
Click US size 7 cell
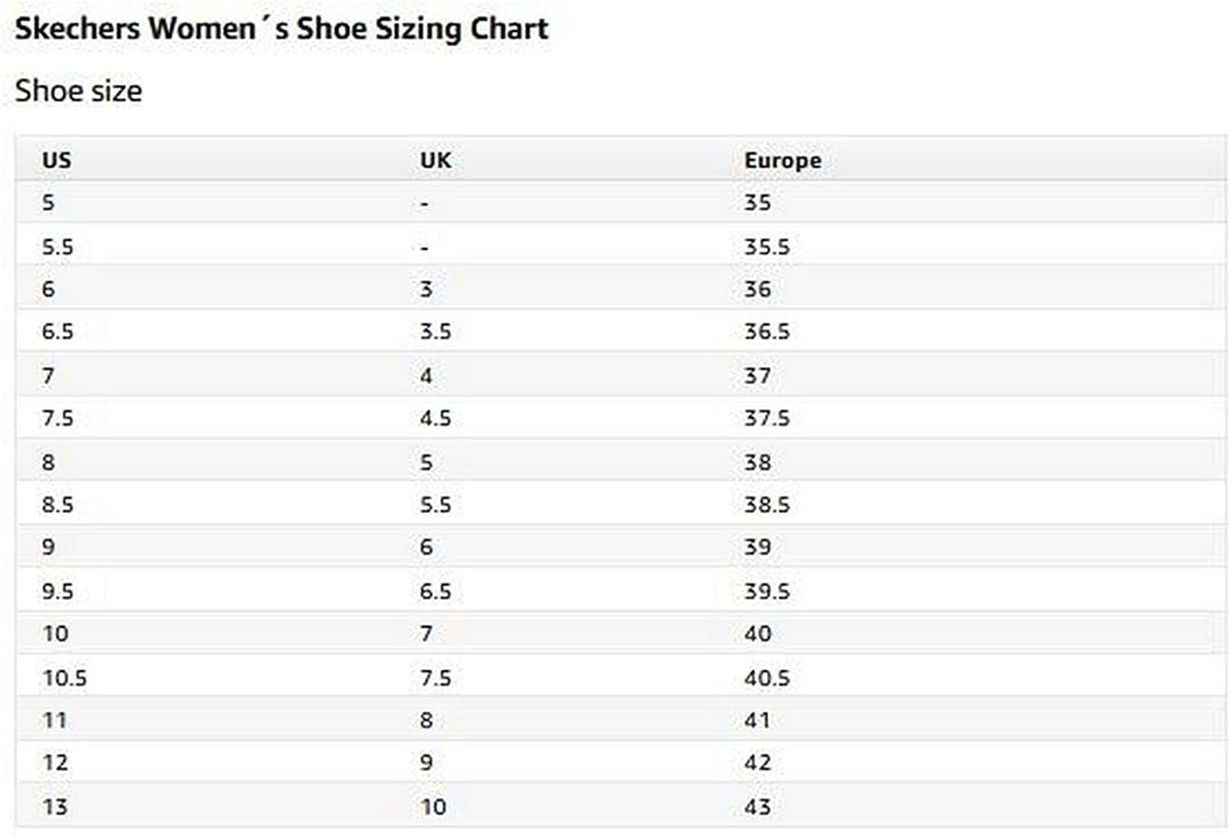tap(48, 376)
